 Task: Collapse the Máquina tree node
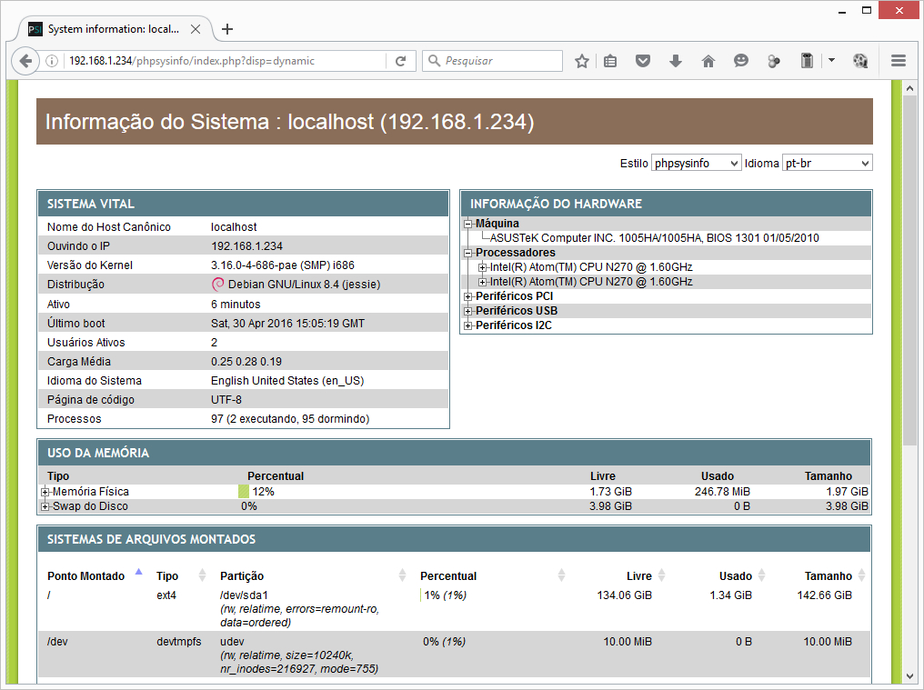click(467, 224)
